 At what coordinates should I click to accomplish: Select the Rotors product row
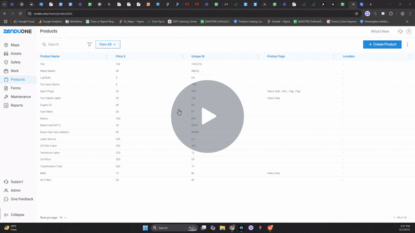[x=226, y=118]
